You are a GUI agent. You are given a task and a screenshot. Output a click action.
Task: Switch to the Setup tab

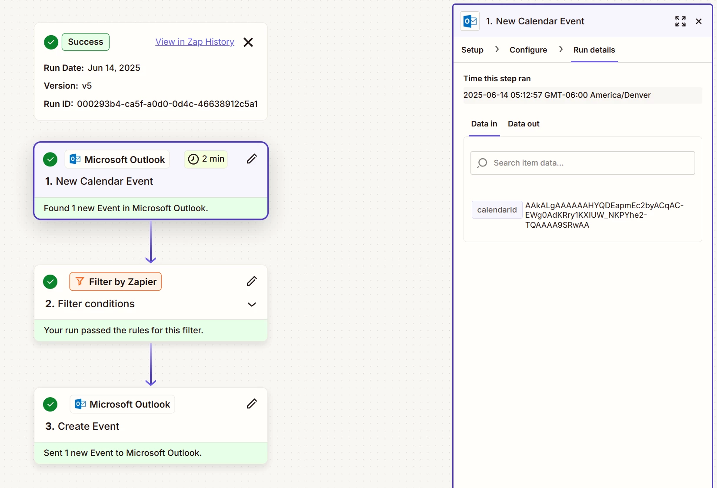pyautogui.click(x=472, y=50)
